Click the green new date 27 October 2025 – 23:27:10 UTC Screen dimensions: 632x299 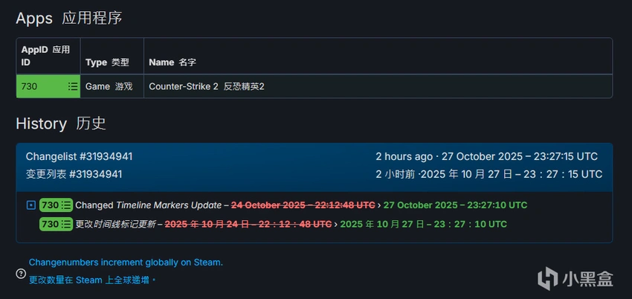pos(455,205)
